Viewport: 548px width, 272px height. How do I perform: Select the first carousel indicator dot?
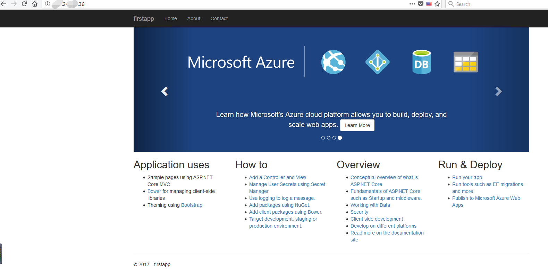tap(323, 138)
